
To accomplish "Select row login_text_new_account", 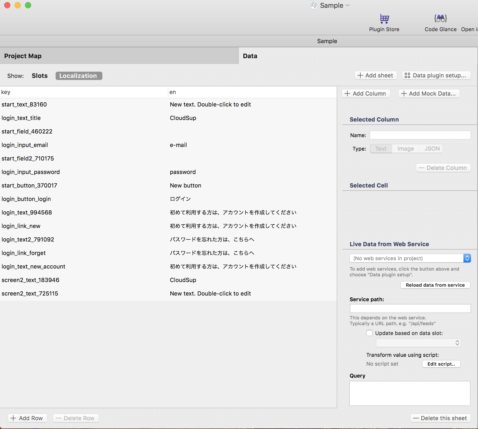I will pos(168,266).
